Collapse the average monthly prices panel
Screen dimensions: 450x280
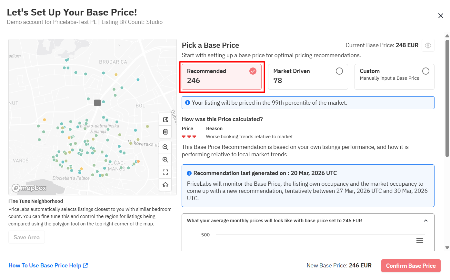425,221
